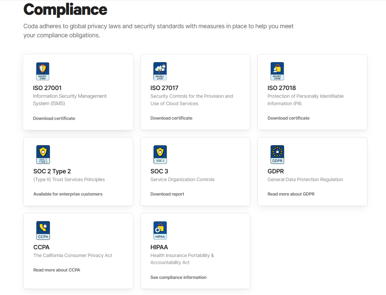This screenshot has width=386, height=295.
Task: Click the SOC 2 Type 2 shield icon
Action: (42, 154)
